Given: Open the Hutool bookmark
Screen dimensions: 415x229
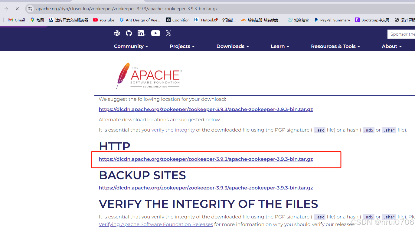Looking at the screenshot, I should [215, 20].
